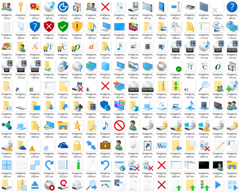Select the compress arrows icon imageres_225.ico
The image size is (239, 192).
[x=91, y=145]
